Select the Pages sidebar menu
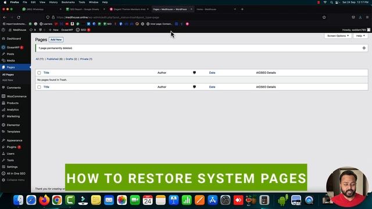The height and width of the screenshot is (209, 372). (10, 67)
